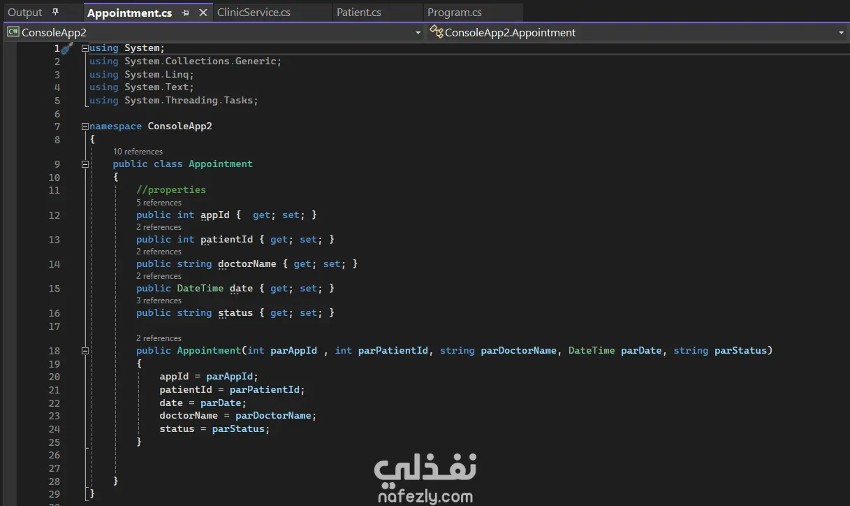Click the parAppId constructor parameter
Image resolution: width=850 pixels, height=506 pixels.
[294, 351]
